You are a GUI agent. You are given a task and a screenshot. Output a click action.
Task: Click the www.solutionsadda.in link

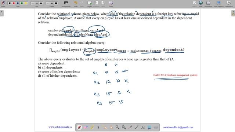(x=60, y=127)
